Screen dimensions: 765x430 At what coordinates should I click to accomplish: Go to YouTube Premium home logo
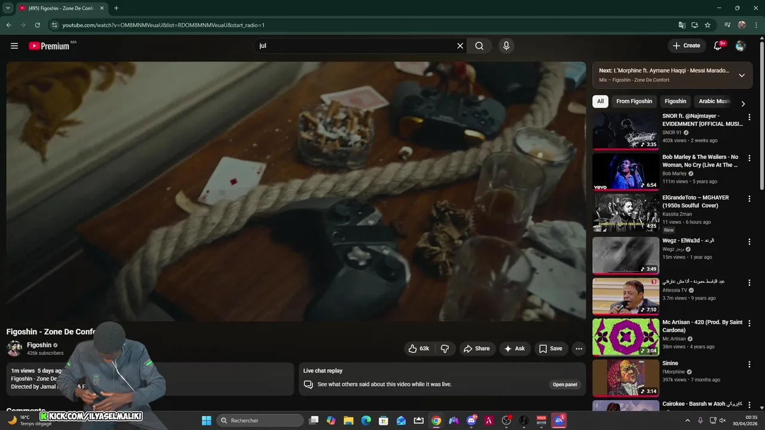pos(49,46)
